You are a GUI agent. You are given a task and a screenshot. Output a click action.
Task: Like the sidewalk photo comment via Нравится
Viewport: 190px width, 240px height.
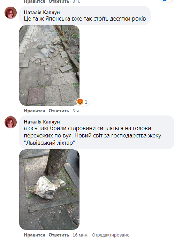35,111
